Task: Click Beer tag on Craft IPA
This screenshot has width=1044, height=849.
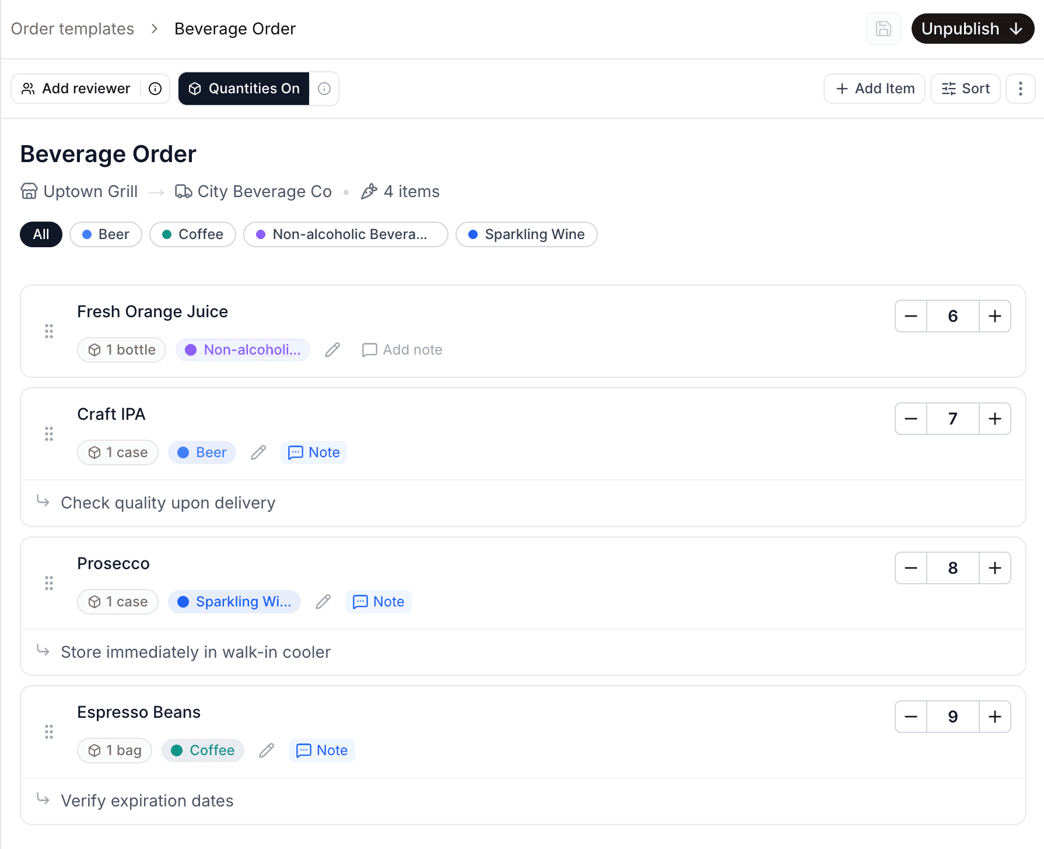Action: click(x=202, y=452)
